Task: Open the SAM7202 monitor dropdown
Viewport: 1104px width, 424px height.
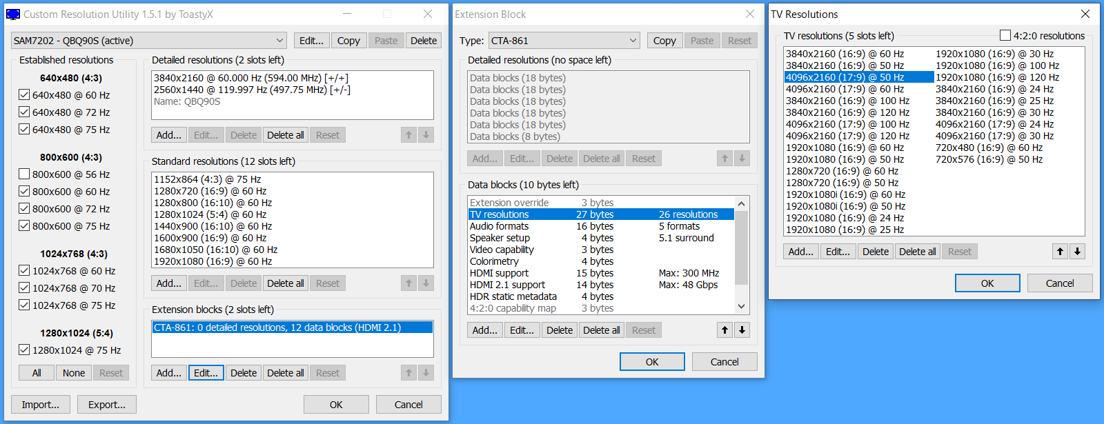Action: click(x=149, y=41)
